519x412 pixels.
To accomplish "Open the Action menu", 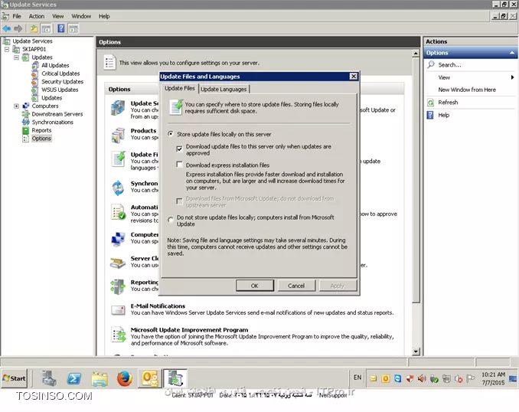I will tap(37, 16).
